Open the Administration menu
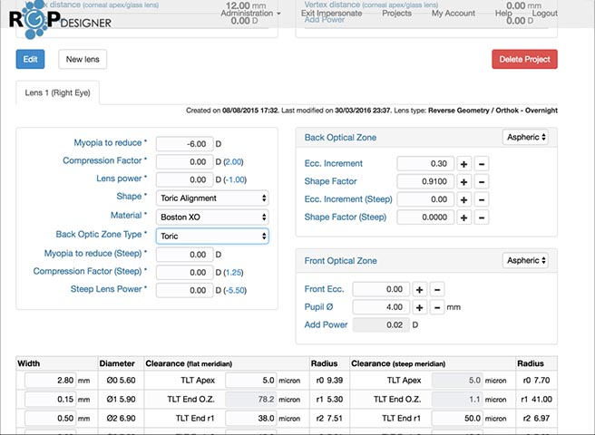 251,14
